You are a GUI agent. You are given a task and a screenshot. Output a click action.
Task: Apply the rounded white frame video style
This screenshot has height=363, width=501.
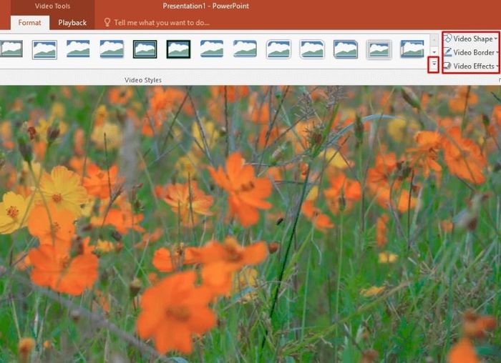click(278, 49)
